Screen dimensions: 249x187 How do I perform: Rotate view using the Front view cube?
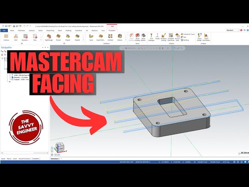[61, 148]
